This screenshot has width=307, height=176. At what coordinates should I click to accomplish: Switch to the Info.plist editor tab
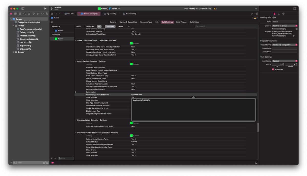[x=69, y=14]
